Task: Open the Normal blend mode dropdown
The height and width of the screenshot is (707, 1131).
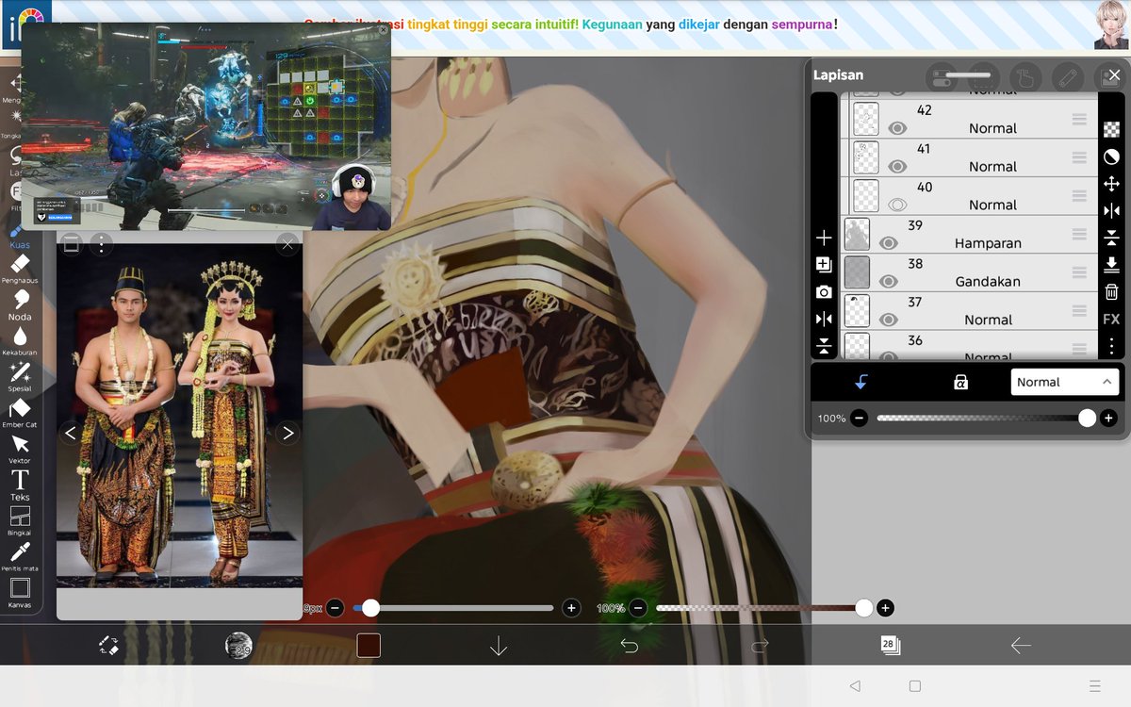Action: tap(1065, 382)
